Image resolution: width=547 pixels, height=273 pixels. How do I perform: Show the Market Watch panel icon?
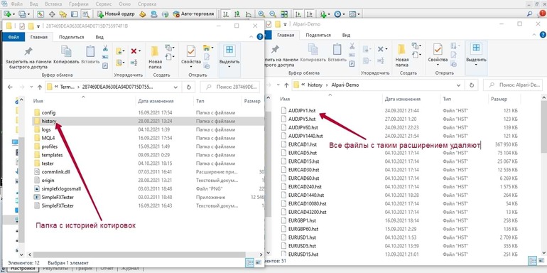[40, 14]
